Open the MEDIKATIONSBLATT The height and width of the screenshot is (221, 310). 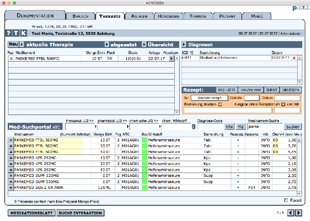point(32,213)
